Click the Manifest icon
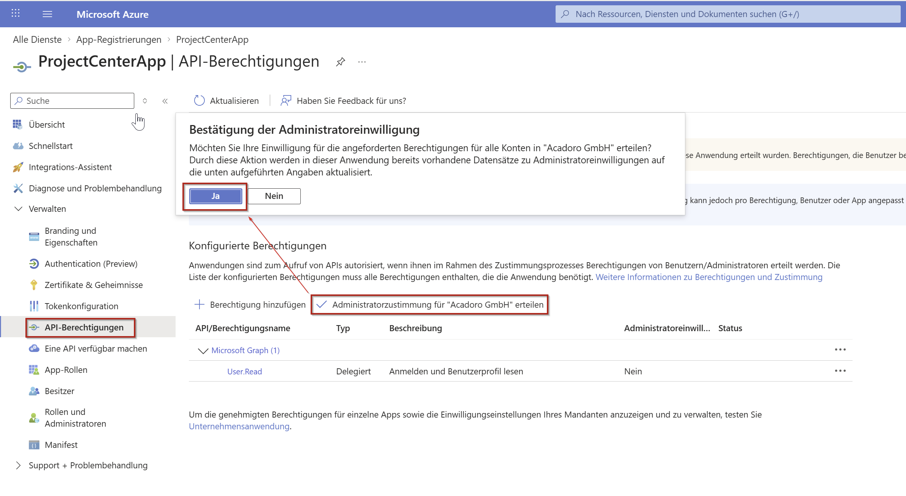This screenshot has width=906, height=496. [34, 445]
